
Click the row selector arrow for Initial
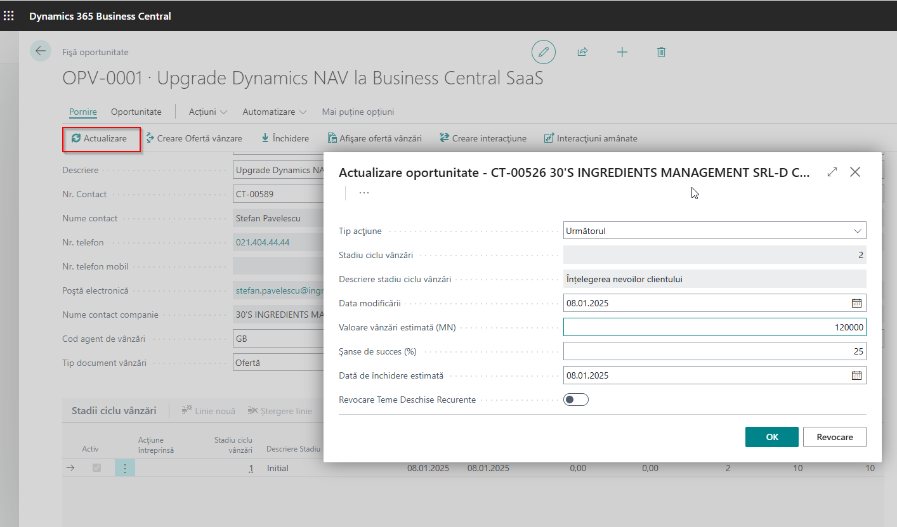tap(71, 468)
